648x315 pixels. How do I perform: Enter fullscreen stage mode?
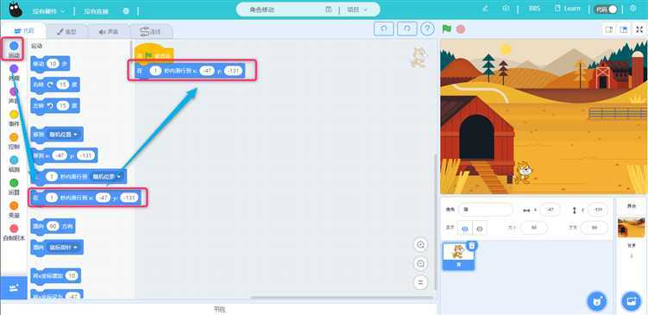pos(639,29)
